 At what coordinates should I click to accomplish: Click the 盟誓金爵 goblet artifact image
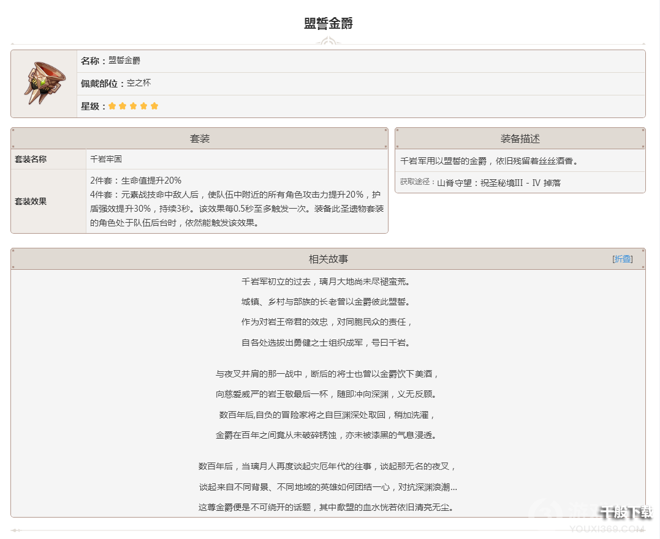(x=44, y=83)
